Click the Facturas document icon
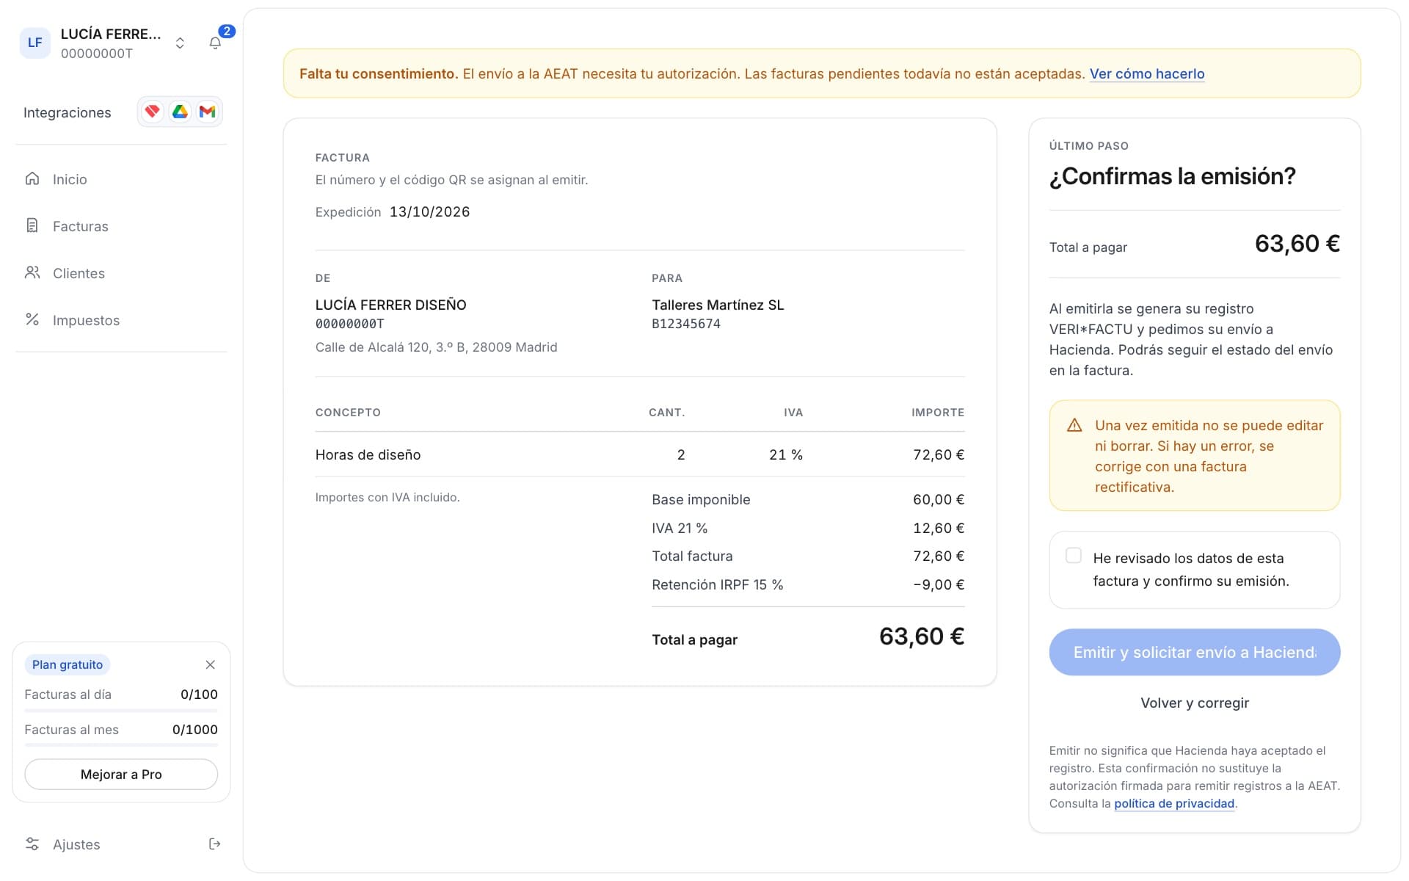Viewport: 1409px width, 881px height. pos(32,225)
